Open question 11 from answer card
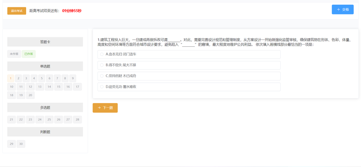This screenshot has height=167, width=361. tap(21, 87)
